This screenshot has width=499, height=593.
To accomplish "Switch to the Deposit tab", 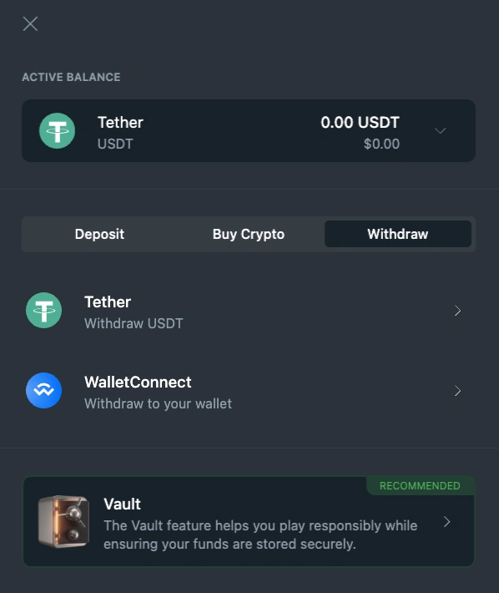I will coord(100,234).
